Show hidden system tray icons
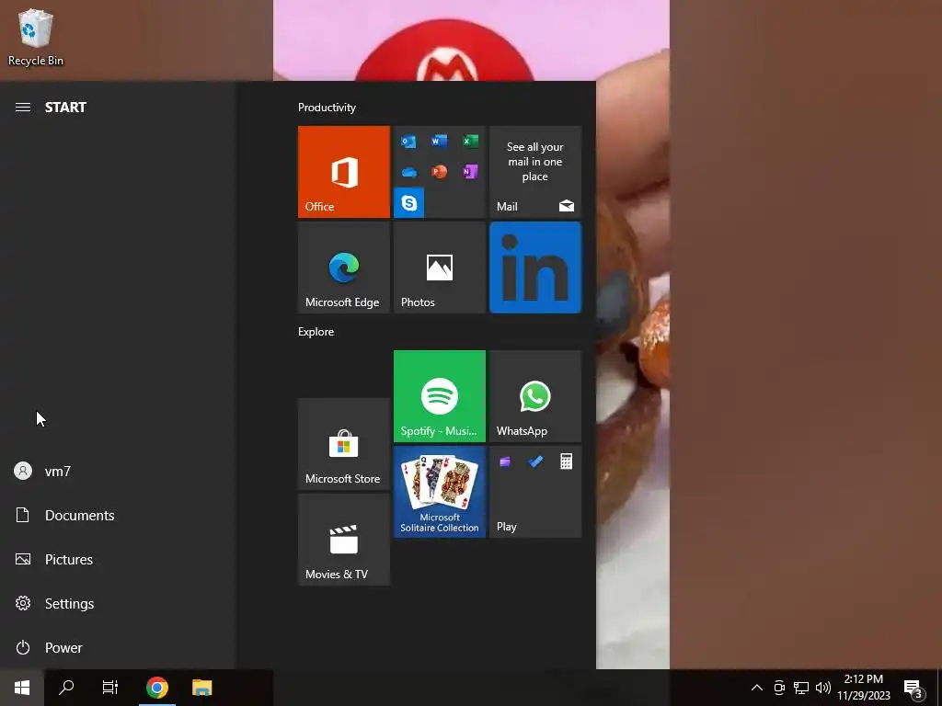This screenshot has width=942, height=706. click(757, 688)
